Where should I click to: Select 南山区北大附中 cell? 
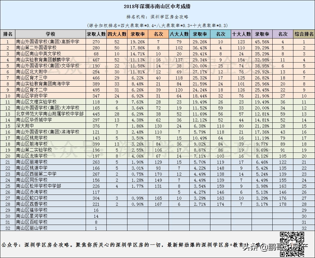click(50, 72)
